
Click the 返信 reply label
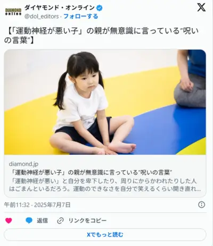[42, 220]
